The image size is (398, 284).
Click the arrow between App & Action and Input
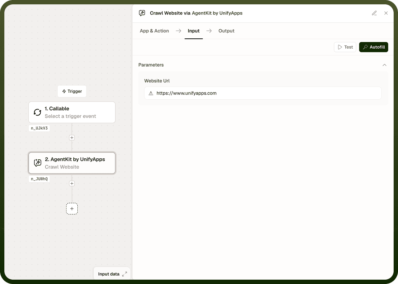pyautogui.click(x=178, y=31)
